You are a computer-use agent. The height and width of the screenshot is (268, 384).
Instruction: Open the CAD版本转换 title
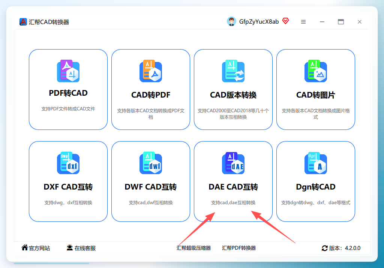coord(233,95)
